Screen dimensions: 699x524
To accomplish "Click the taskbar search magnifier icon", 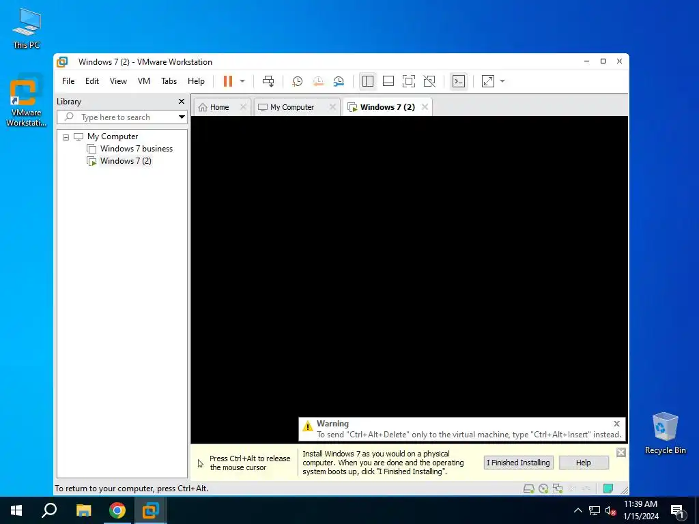I will (x=49, y=510).
